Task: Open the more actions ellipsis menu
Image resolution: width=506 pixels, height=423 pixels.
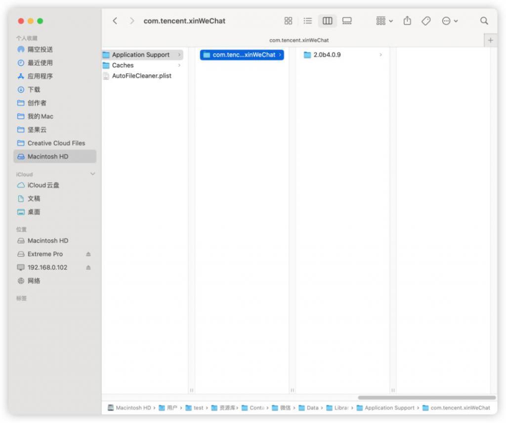Action: [450, 21]
